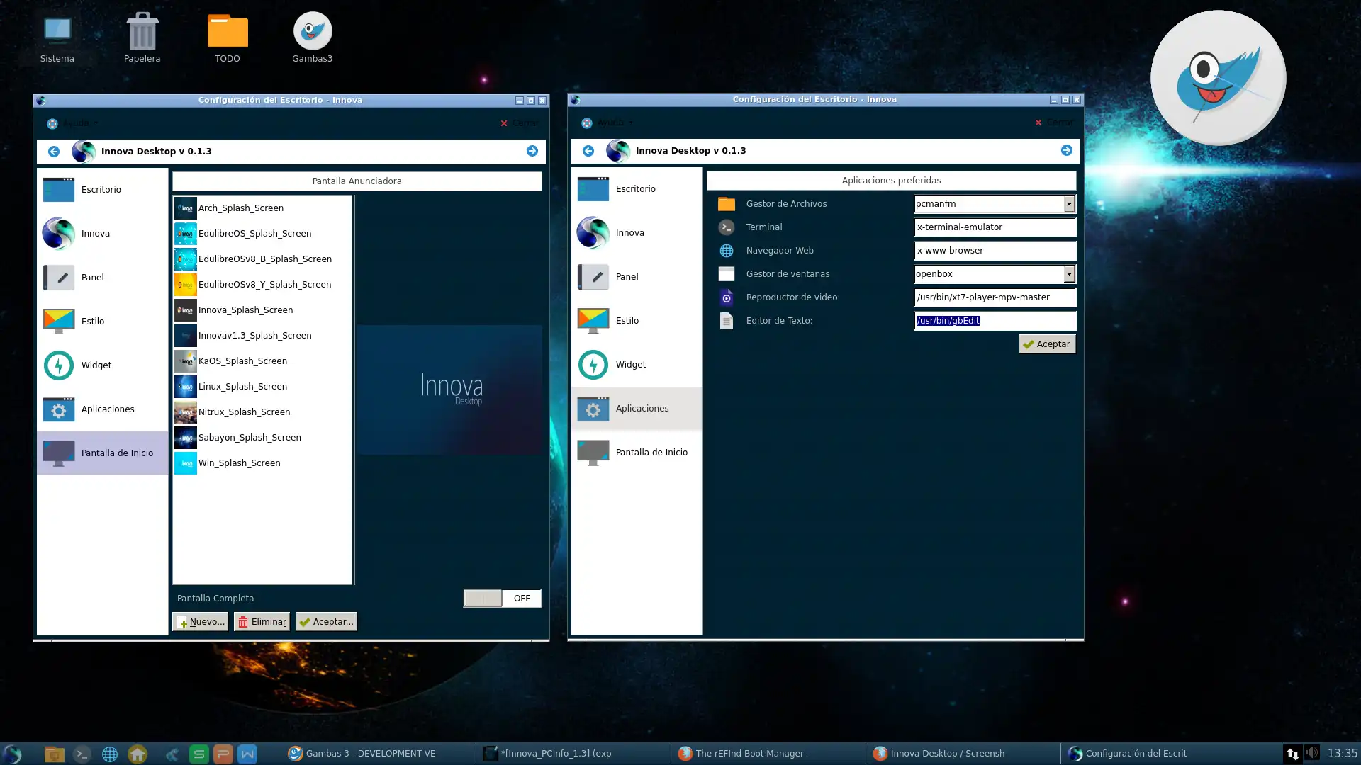Click Eliminar button for splash screens
Viewport: 1361px width, 765px height.
(262, 622)
